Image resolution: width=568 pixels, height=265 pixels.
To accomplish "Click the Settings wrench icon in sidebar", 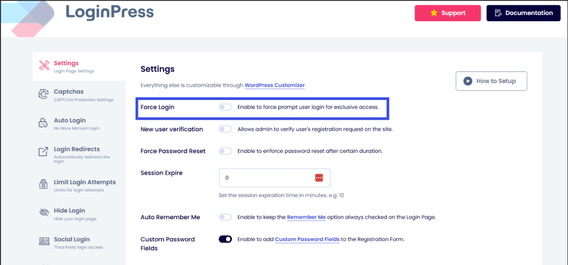I will click(43, 65).
